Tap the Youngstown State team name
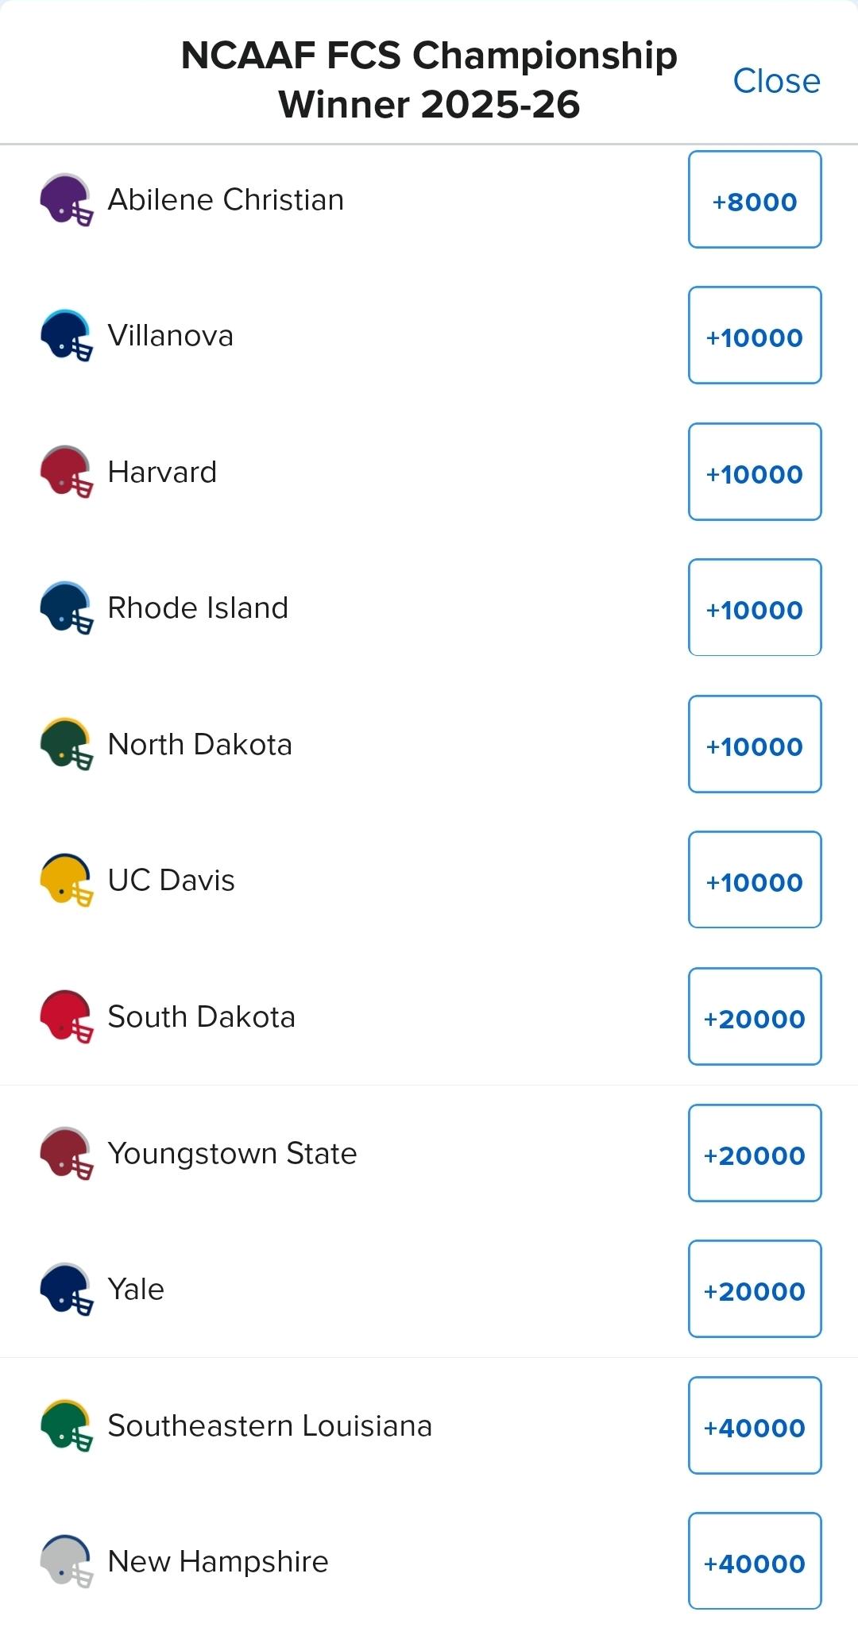 (232, 1154)
